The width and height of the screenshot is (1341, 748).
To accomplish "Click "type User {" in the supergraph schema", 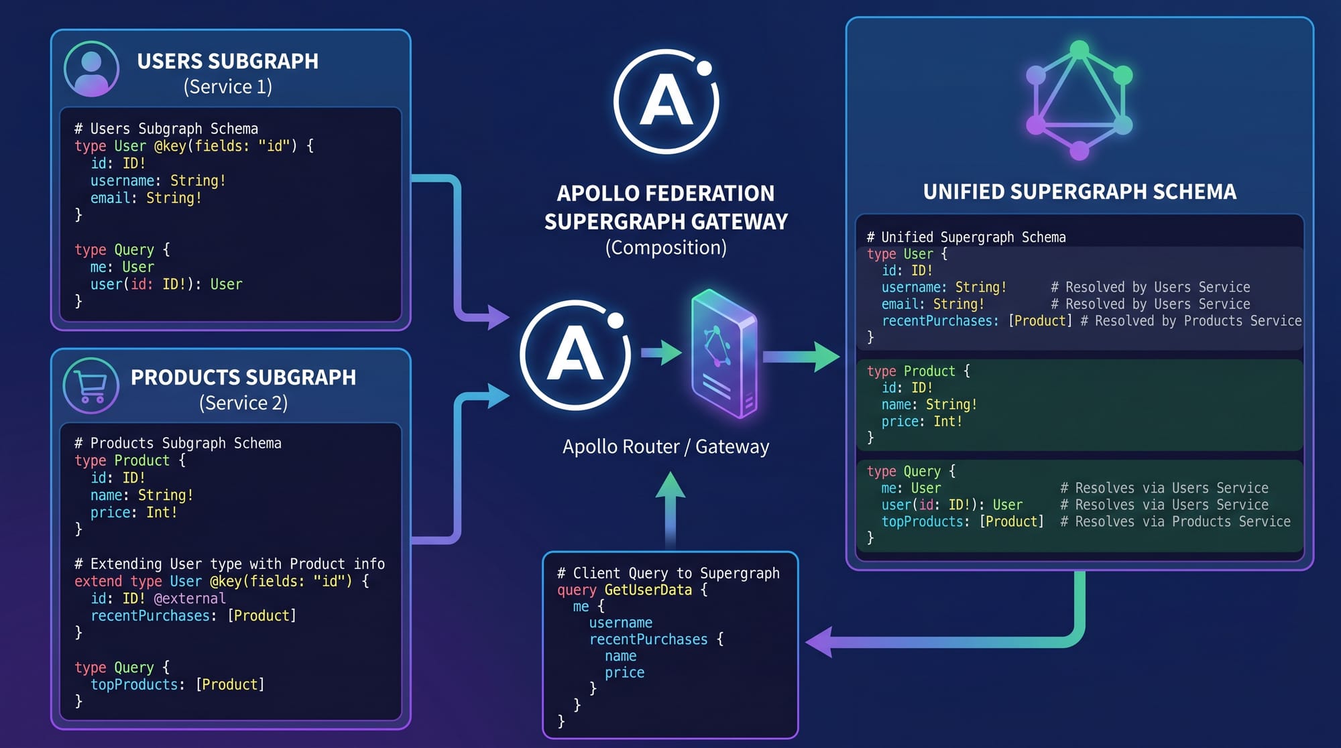I will click(x=907, y=254).
